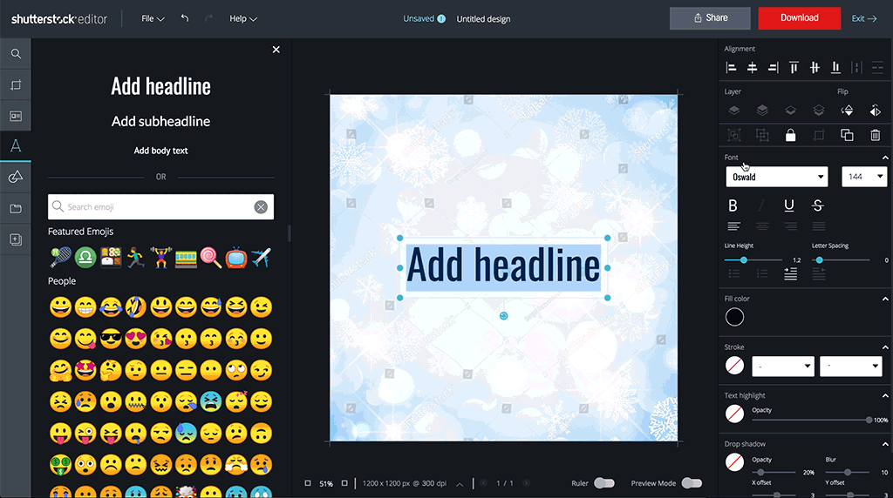The width and height of the screenshot is (893, 498).
Task: Align horizontal centers icon
Action: point(753,68)
